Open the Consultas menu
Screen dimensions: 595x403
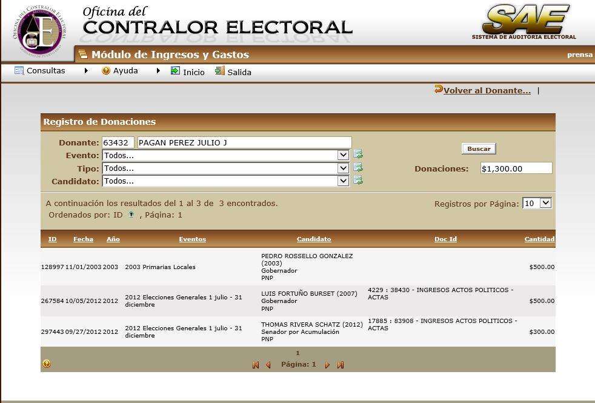pos(45,71)
